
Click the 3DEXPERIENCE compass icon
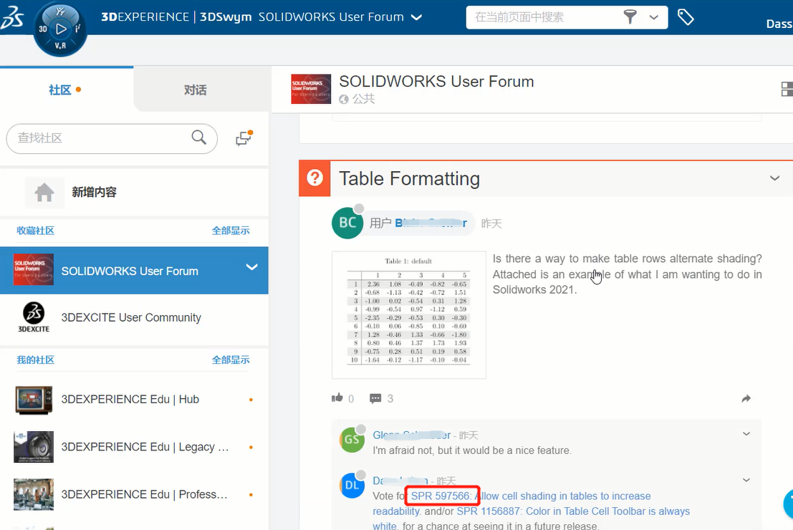(60, 29)
